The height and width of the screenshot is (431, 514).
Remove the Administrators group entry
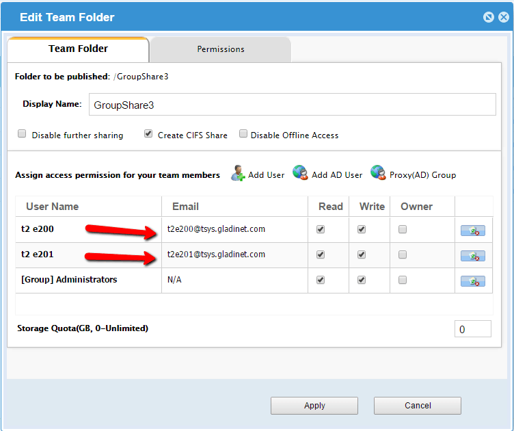[473, 281]
